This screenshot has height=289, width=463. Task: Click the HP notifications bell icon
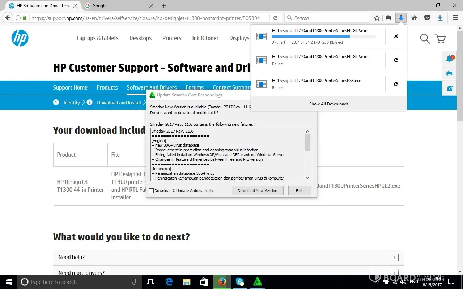click(449, 59)
